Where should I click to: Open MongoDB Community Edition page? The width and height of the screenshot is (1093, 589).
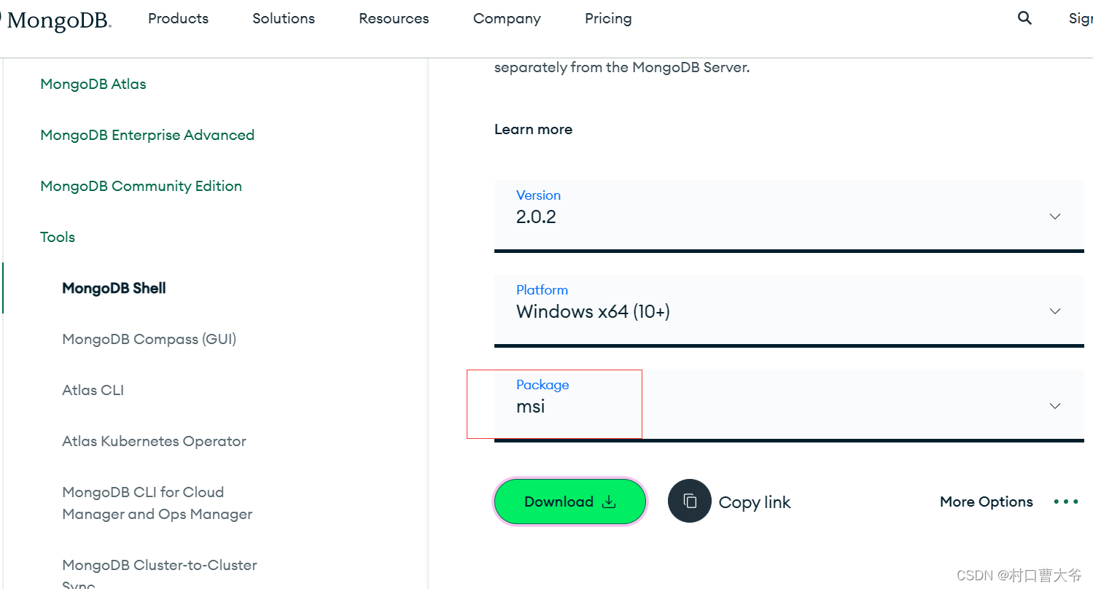(141, 186)
